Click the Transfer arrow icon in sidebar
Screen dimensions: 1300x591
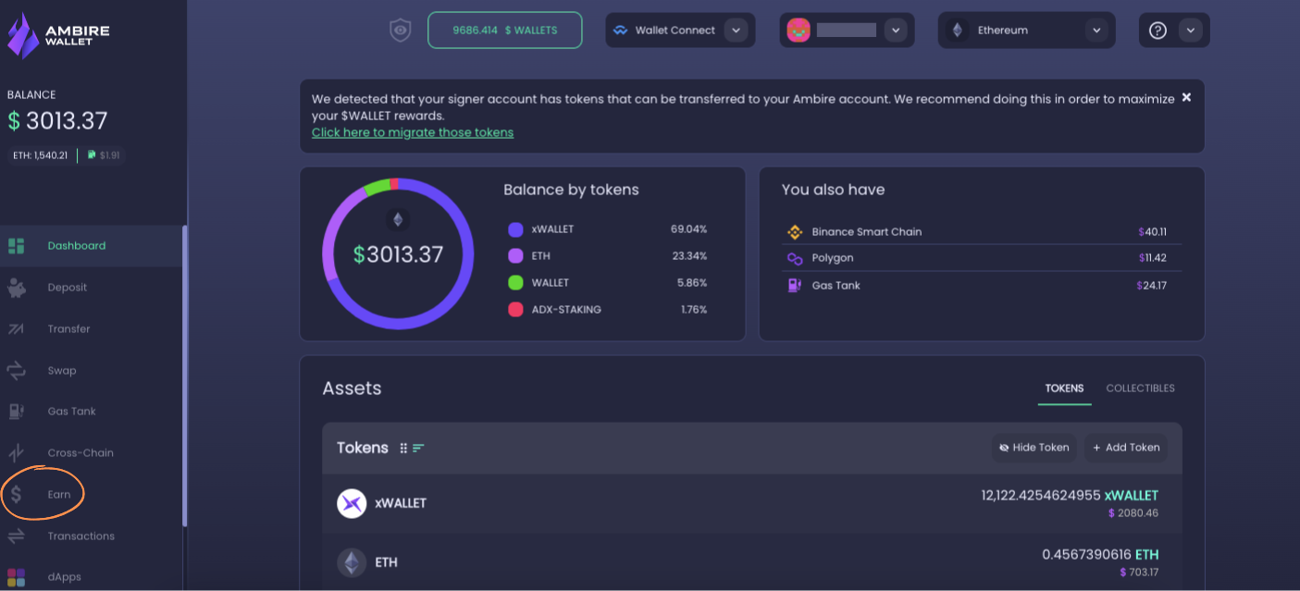pos(17,329)
